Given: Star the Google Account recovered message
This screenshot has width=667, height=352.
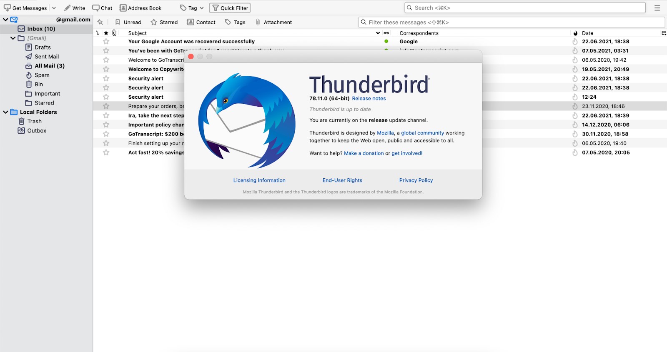Looking at the screenshot, I should click(106, 41).
